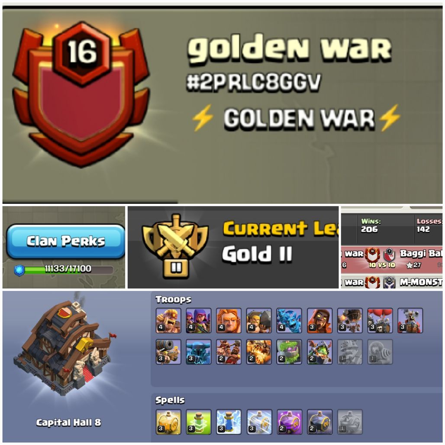Choose the purple Rage spell icon
445x445 pixels.
coord(289,422)
